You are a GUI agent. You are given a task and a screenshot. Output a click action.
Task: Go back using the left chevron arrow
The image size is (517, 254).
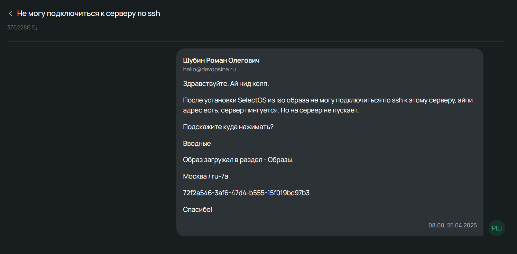[x=10, y=13]
